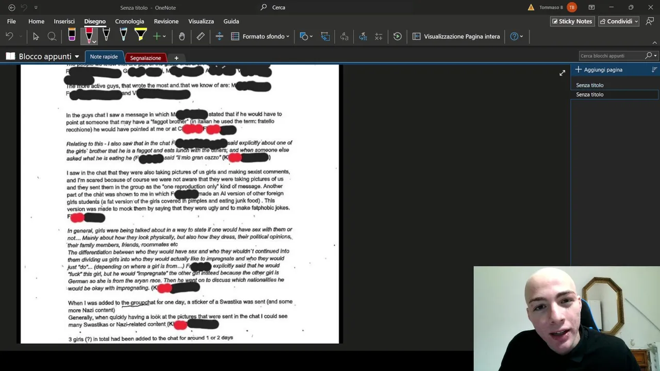Switch to the Home tab
Screen dimensions: 660x371
tap(36, 21)
